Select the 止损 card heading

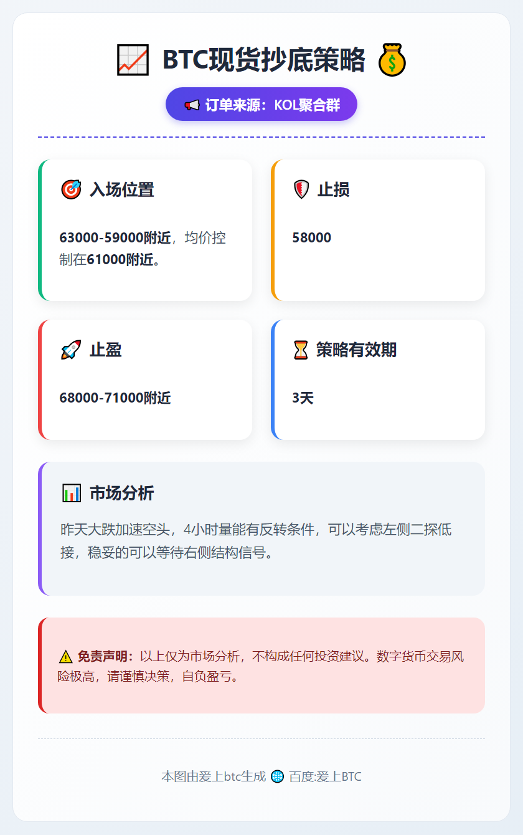(334, 189)
